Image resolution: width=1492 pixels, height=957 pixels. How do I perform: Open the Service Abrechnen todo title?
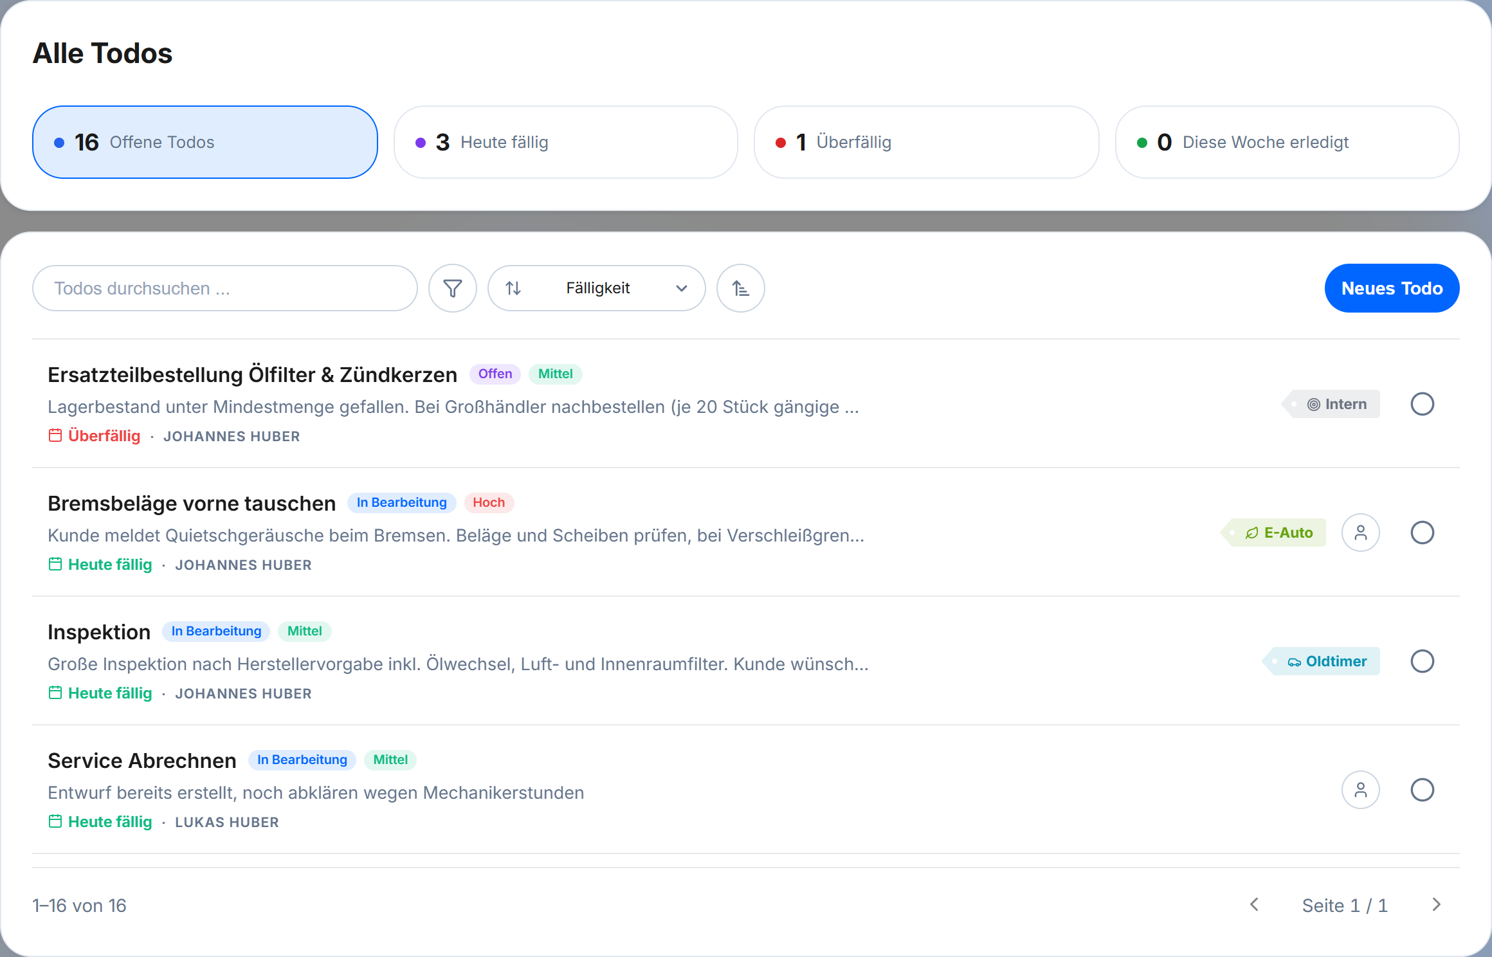142,760
